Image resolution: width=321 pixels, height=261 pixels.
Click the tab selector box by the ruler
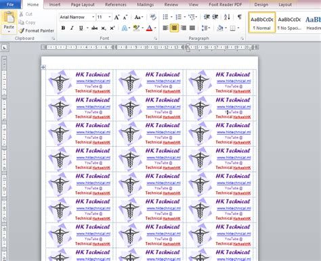pos(5,47)
